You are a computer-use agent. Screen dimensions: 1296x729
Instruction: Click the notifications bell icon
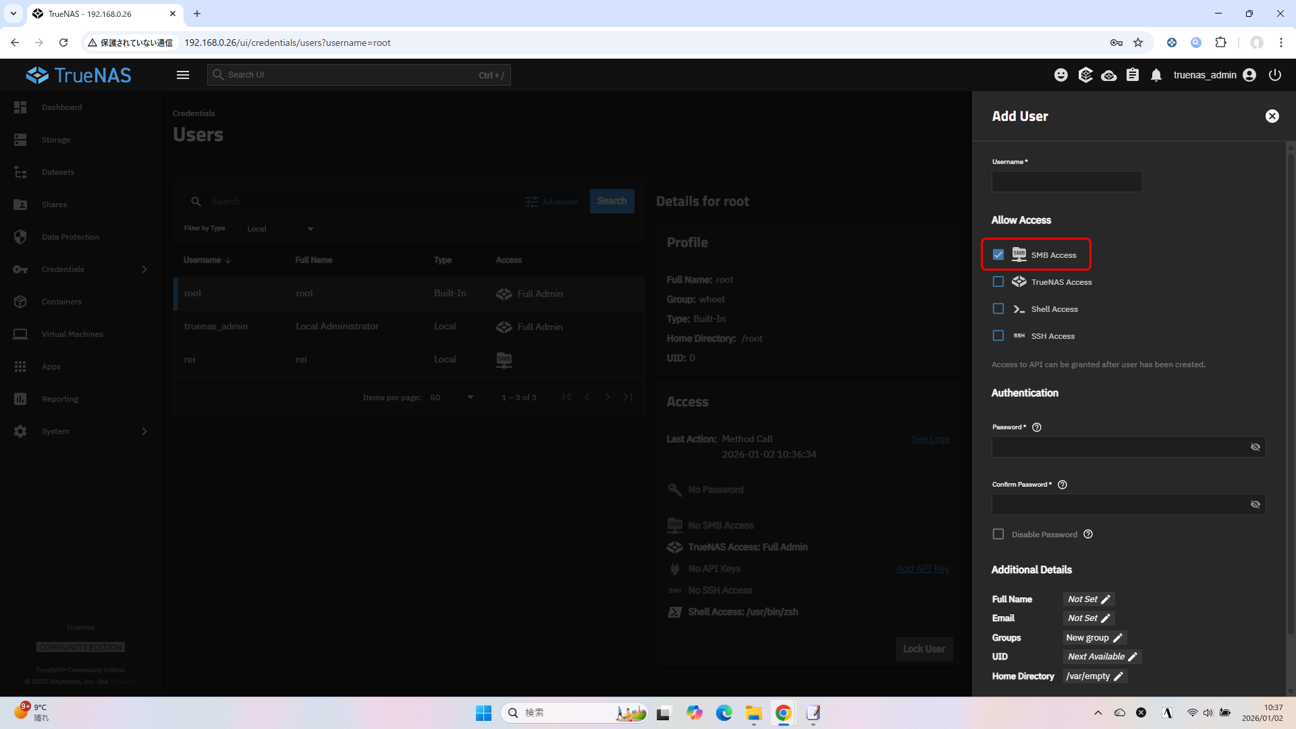pos(1156,75)
